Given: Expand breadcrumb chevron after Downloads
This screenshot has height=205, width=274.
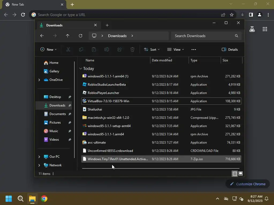Looking at the screenshot, I should pos(132,36).
